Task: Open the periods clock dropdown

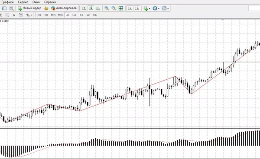Action: point(156,8)
